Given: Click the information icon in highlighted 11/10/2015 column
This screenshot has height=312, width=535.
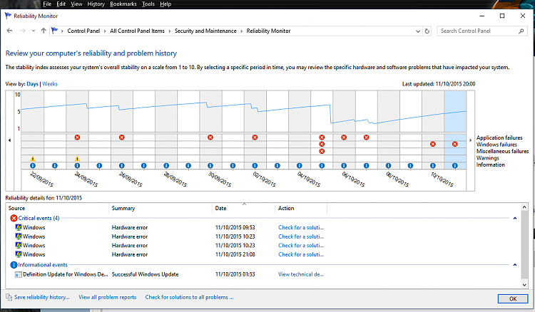Looking at the screenshot, I should coord(455,165).
